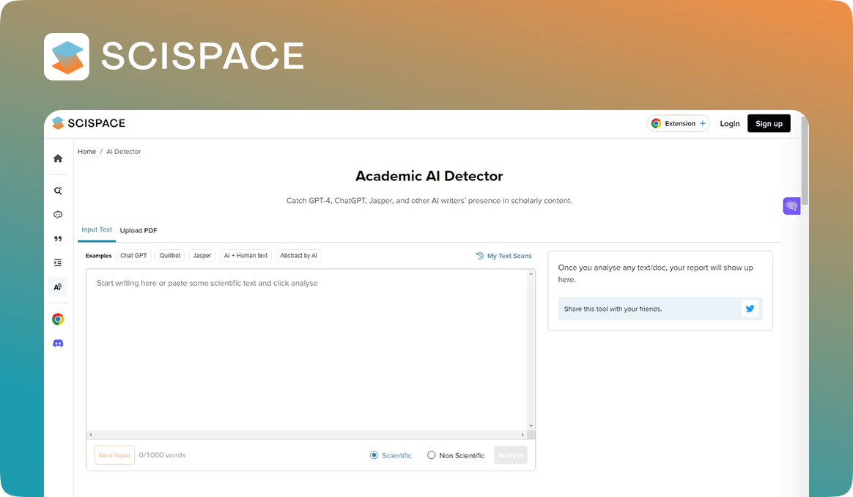This screenshot has width=853, height=497.
Task: Load the AI + Human text example
Action: tap(246, 256)
